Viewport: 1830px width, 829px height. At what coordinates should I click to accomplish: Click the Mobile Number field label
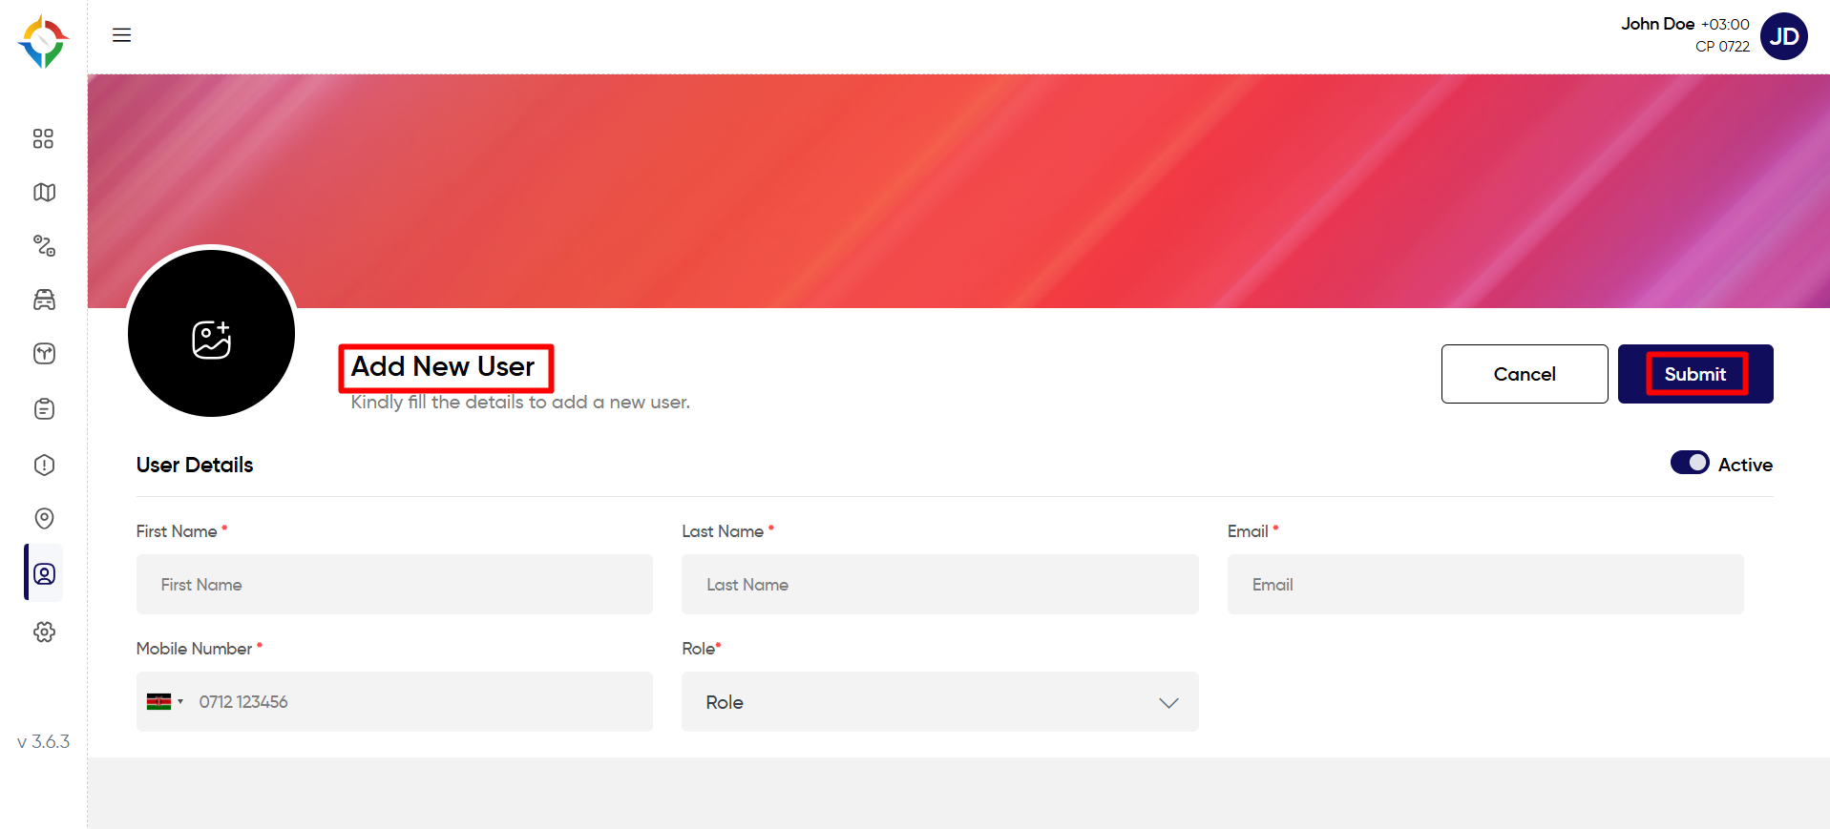click(194, 649)
